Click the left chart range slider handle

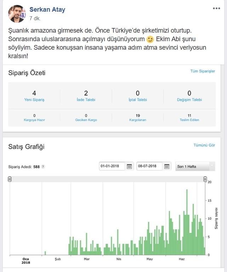tap(10, 179)
